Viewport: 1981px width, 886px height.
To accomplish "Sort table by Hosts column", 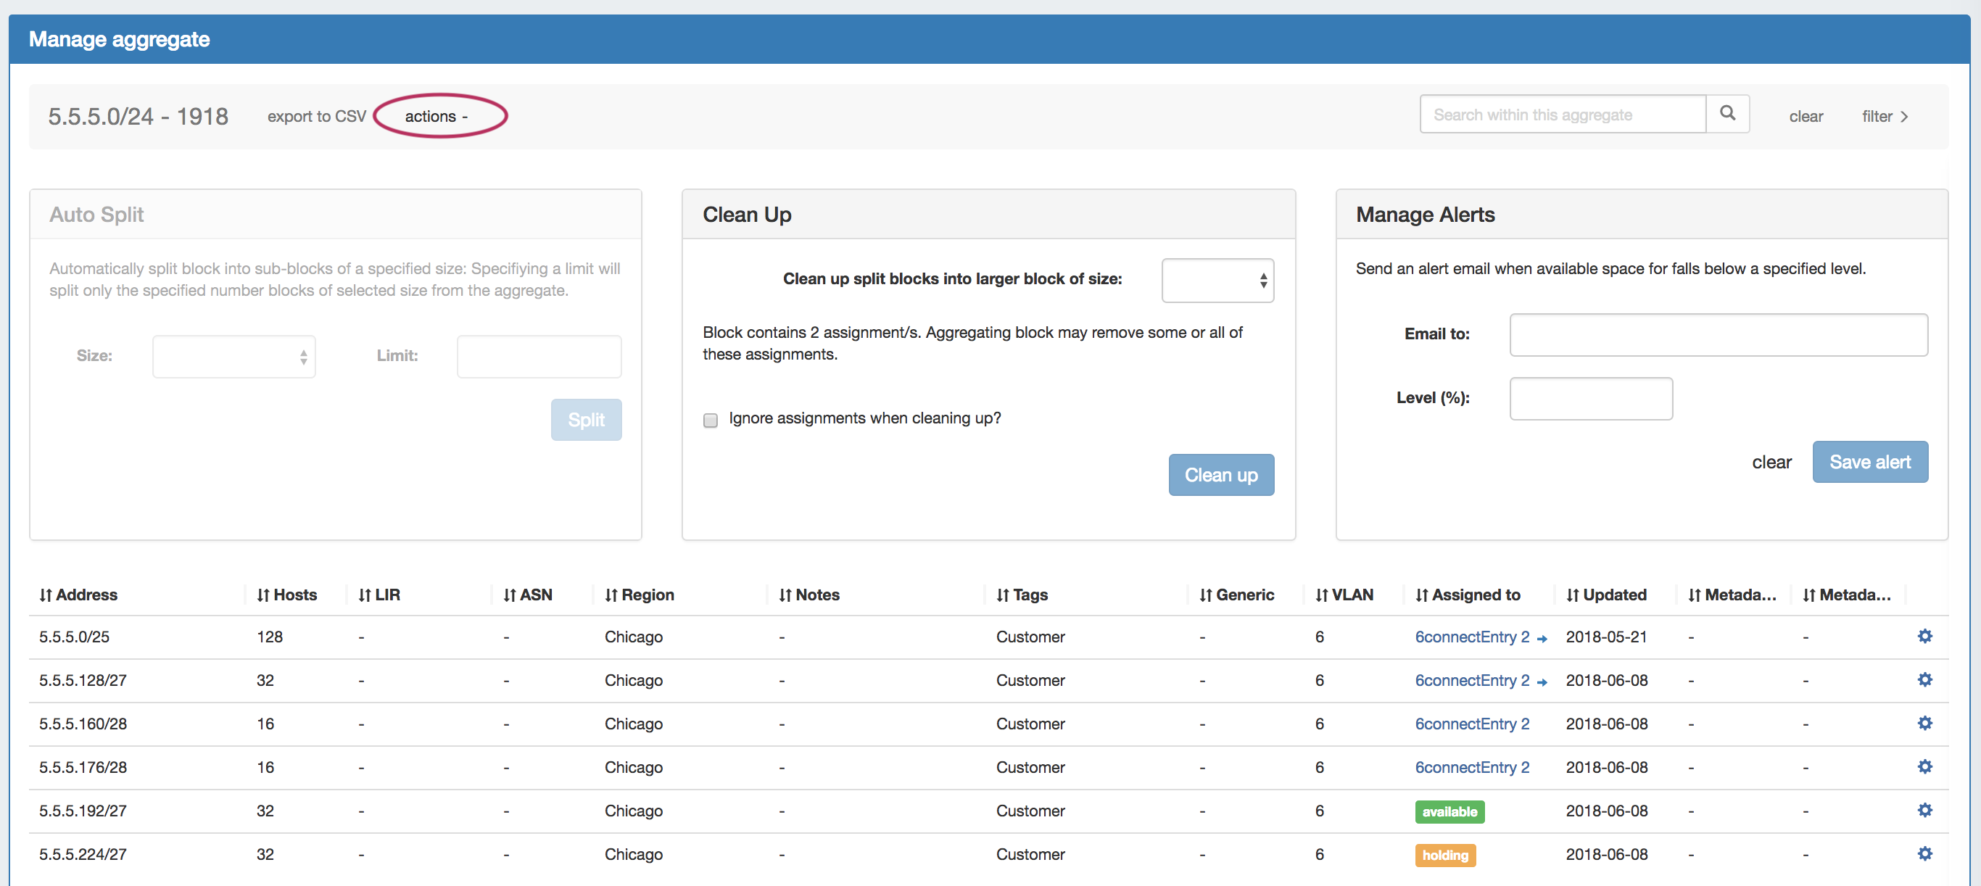I will [287, 595].
